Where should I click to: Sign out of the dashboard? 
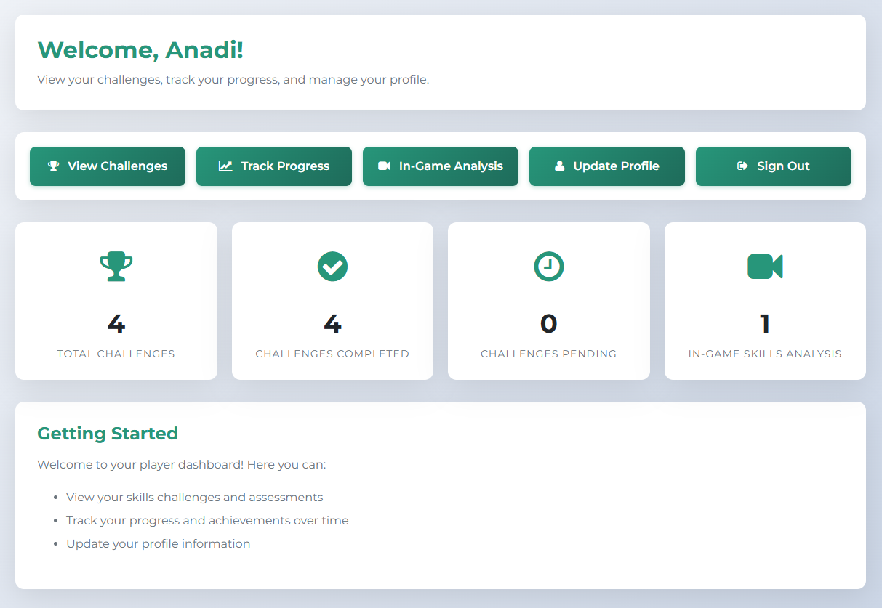click(x=773, y=166)
